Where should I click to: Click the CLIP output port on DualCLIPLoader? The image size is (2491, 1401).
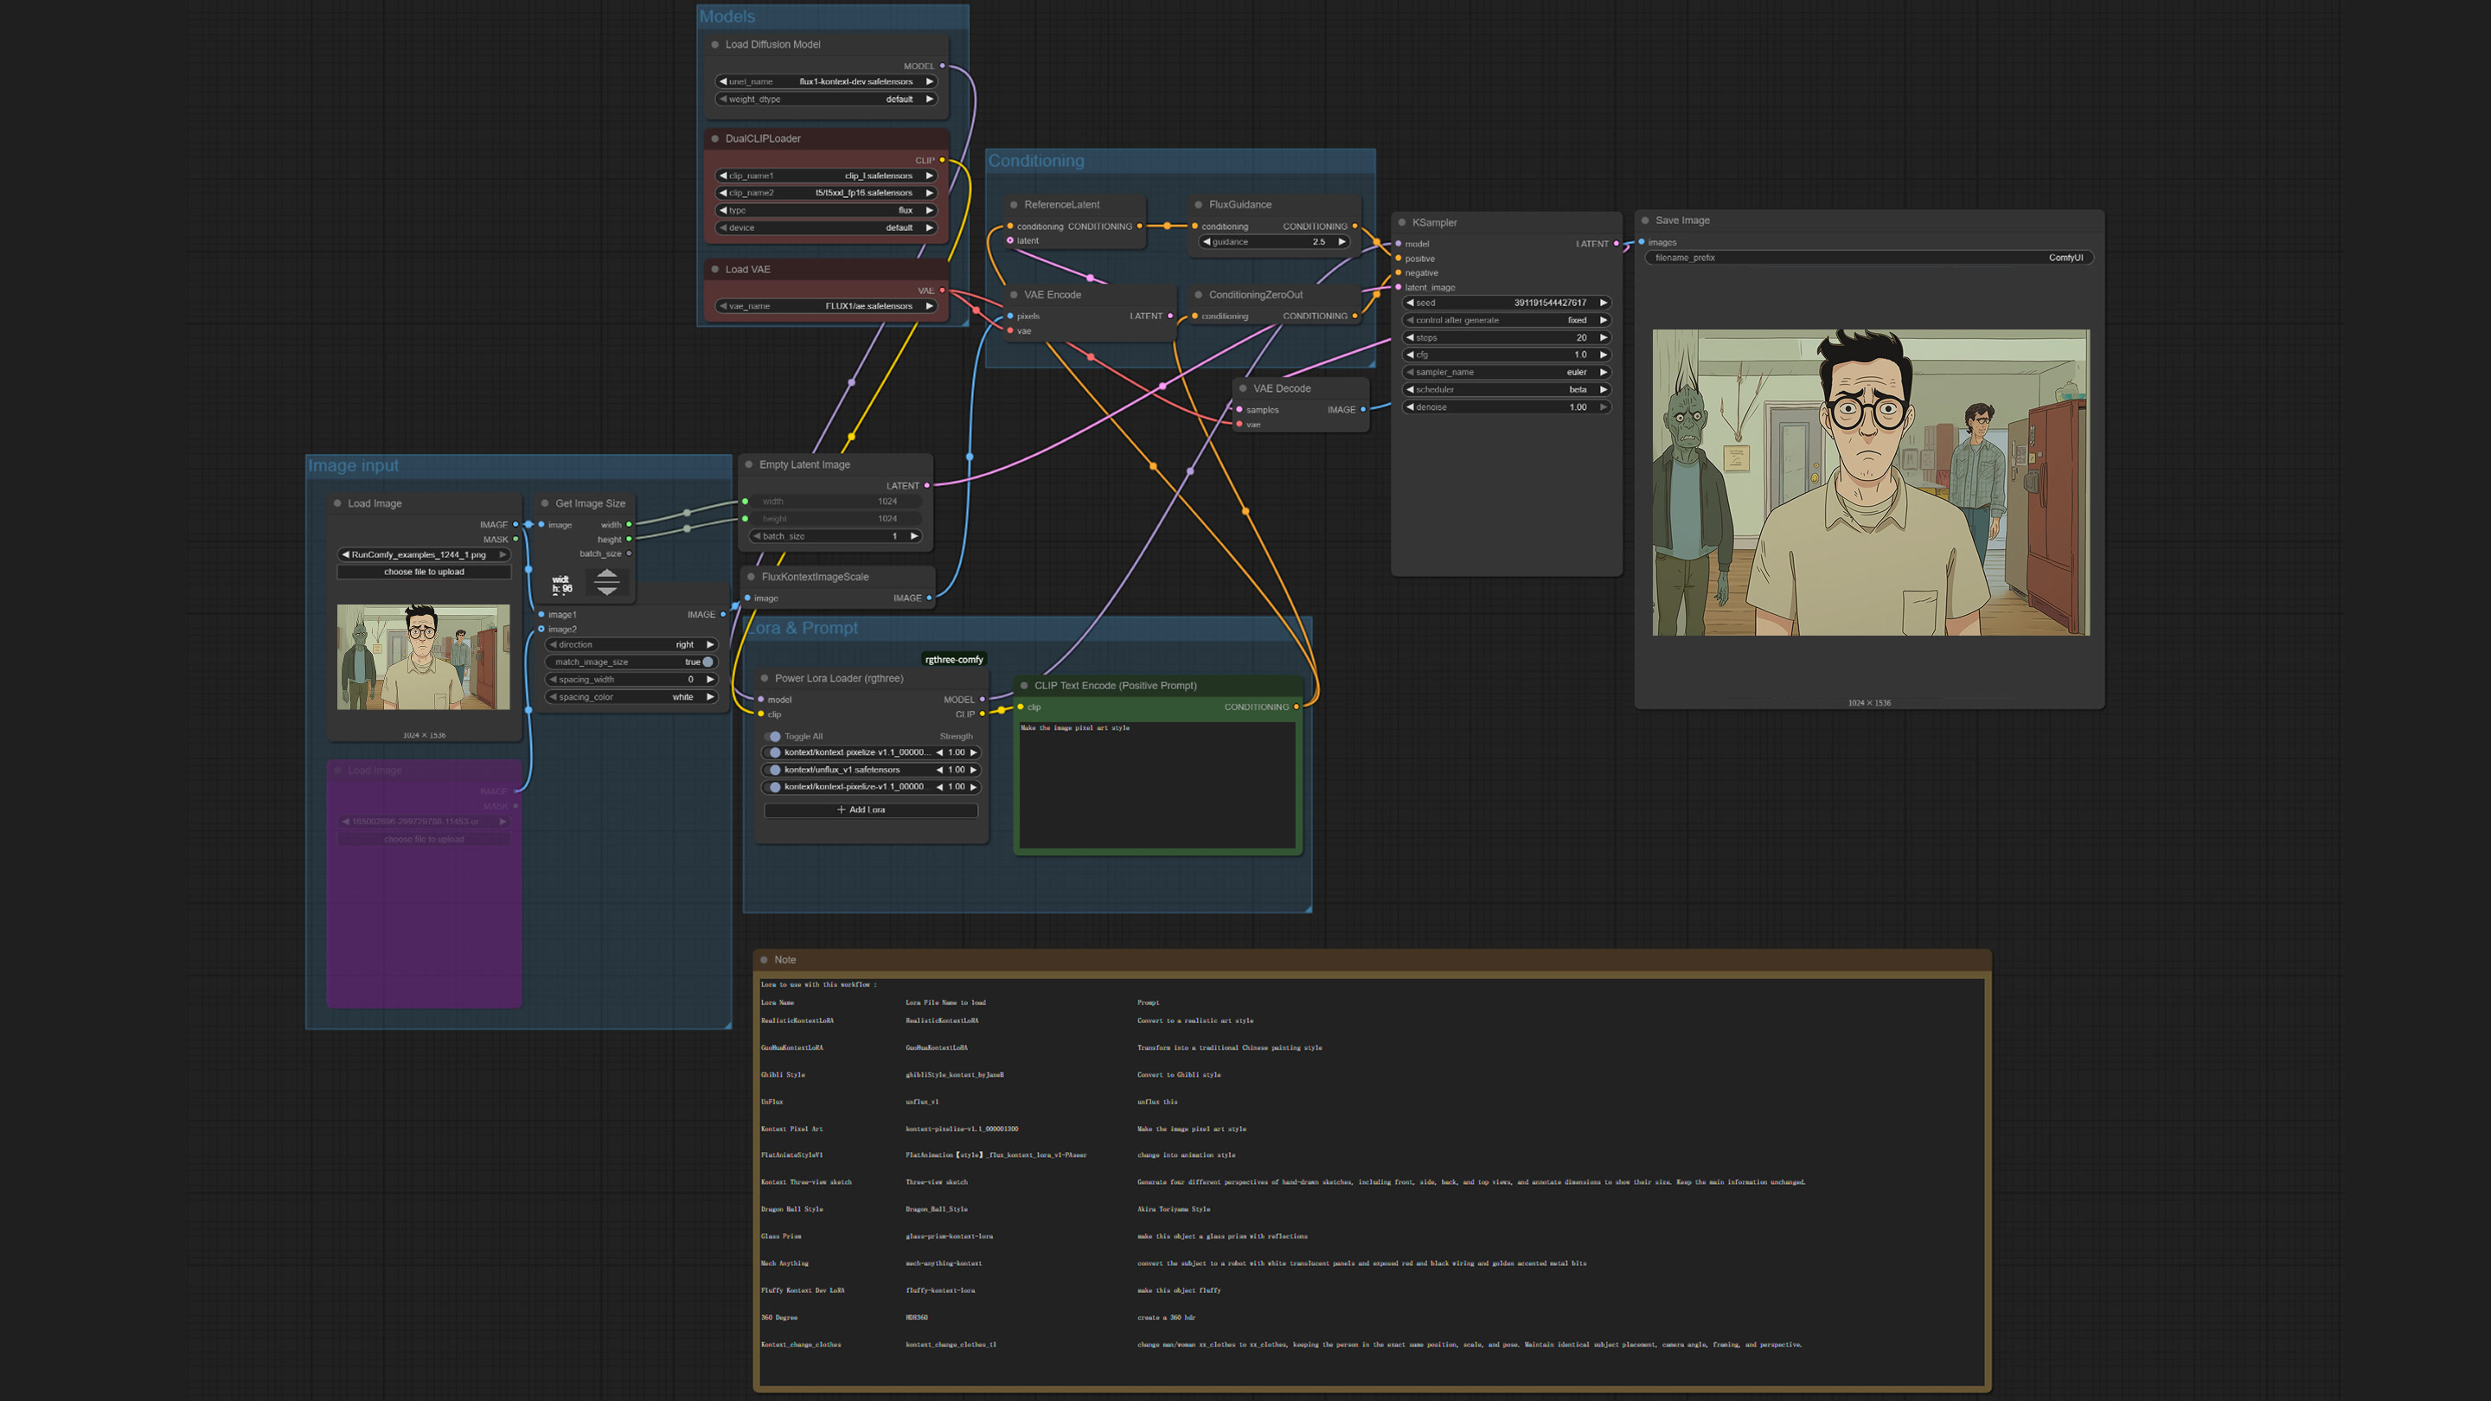pos(942,161)
